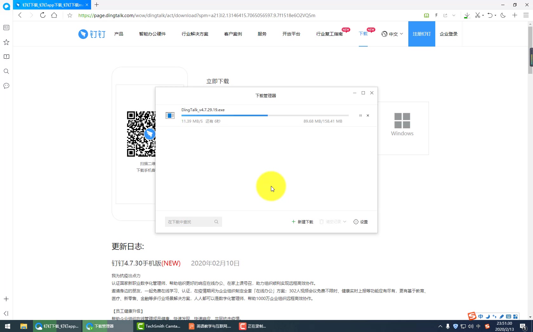533x332 pixels.
Task: Open the news feed sidebar icon
Action: 6,28
